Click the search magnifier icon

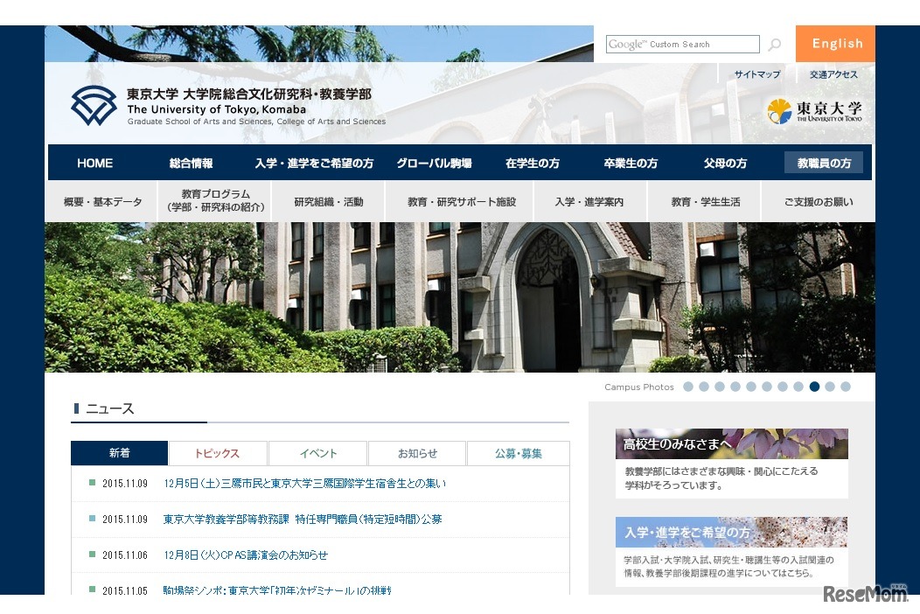tap(776, 44)
